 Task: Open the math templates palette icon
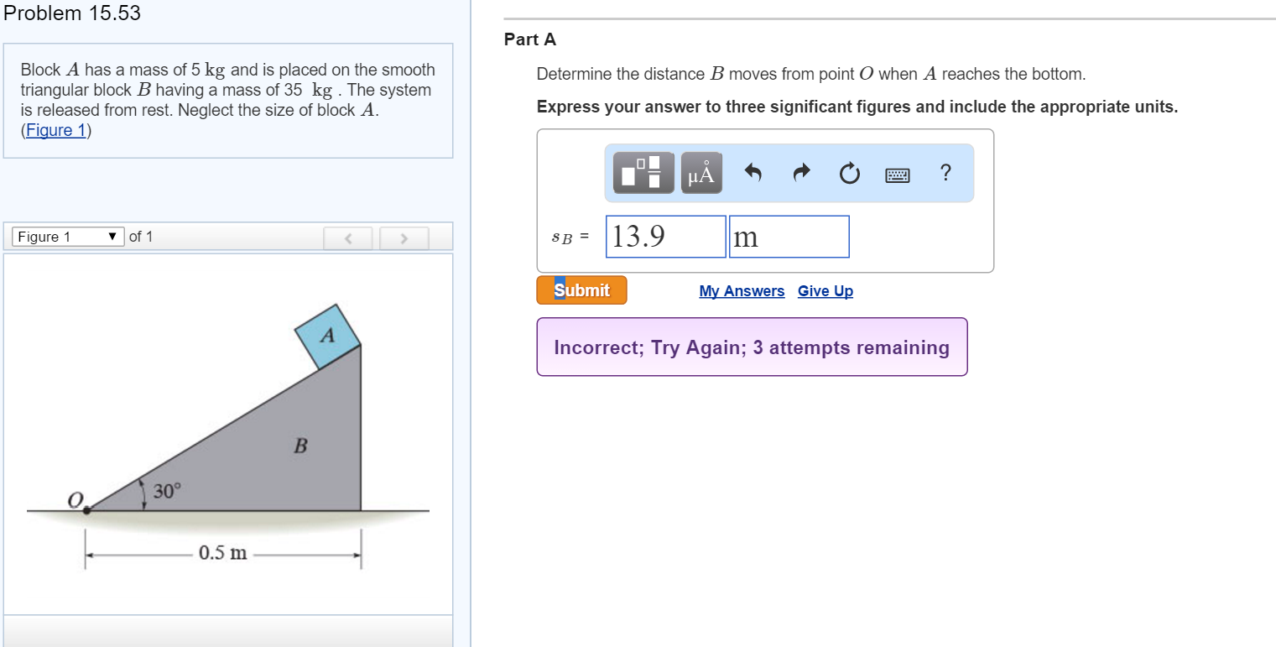point(642,172)
